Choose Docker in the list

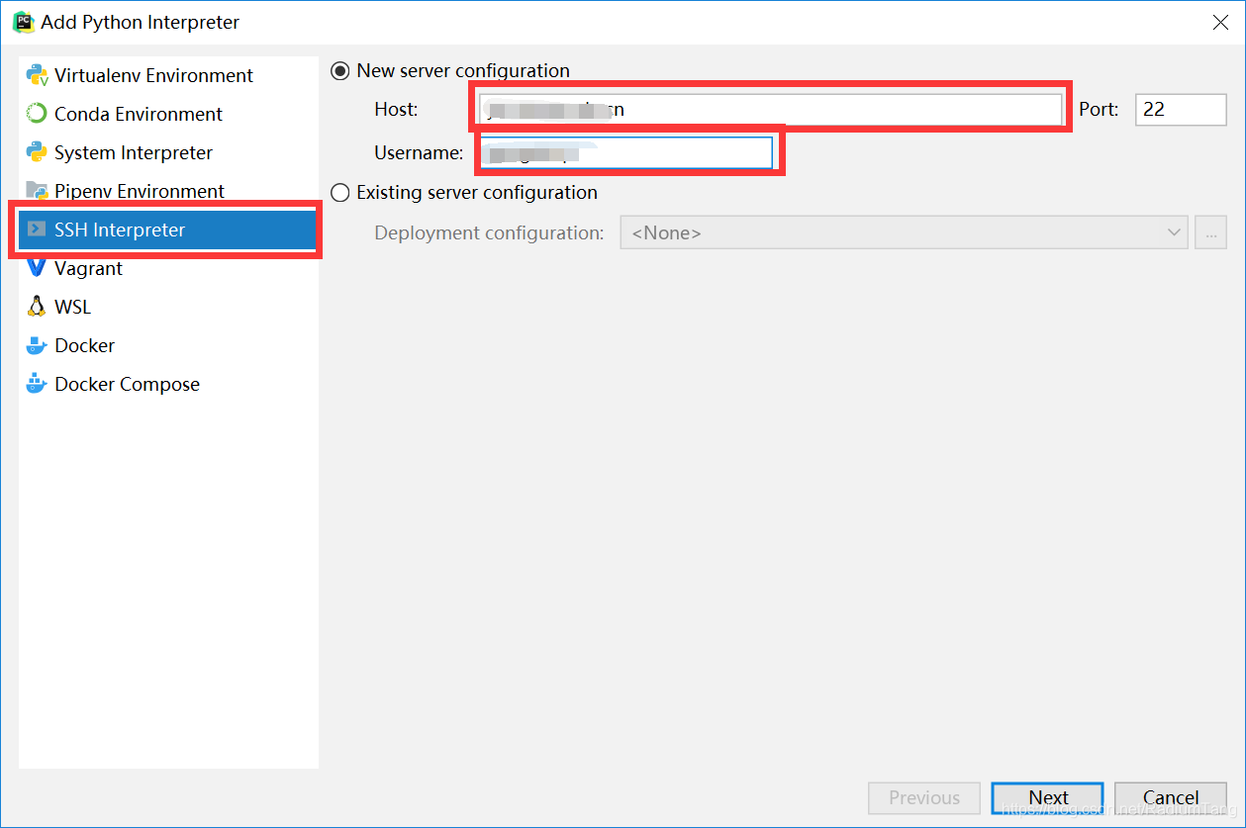(x=168, y=345)
